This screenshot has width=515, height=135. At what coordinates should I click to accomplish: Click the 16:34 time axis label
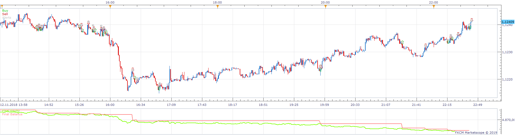(140, 105)
